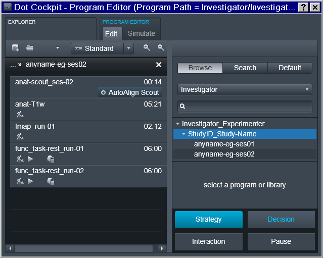This screenshot has width=323, height=258.
Task: Select the anat-T1w step
Action: point(88,110)
